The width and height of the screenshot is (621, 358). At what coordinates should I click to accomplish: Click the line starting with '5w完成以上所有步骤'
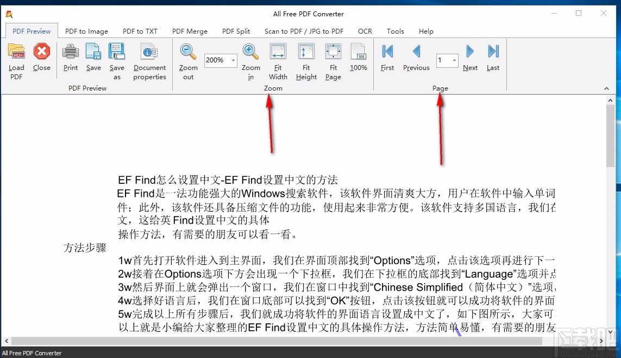point(337,314)
